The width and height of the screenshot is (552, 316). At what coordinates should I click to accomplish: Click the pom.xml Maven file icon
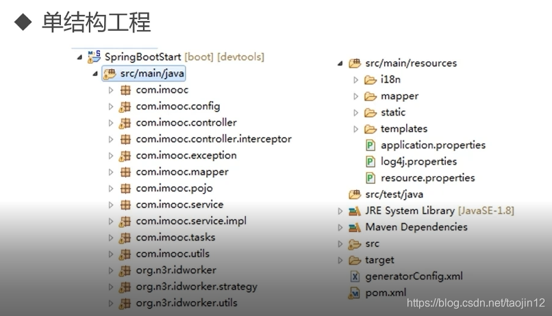coord(354,293)
